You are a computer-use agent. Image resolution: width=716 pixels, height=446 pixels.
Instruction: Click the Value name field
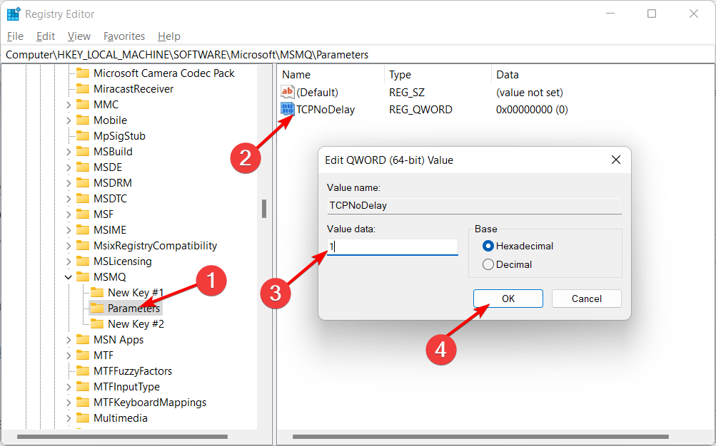[x=475, y=205]
